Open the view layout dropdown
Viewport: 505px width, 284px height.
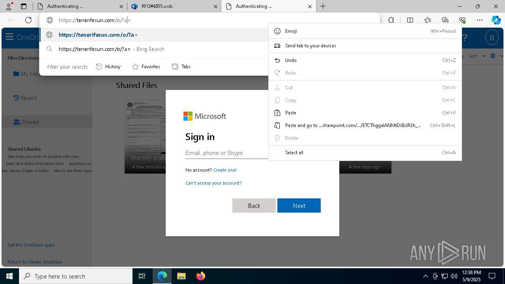pos(497,56)
